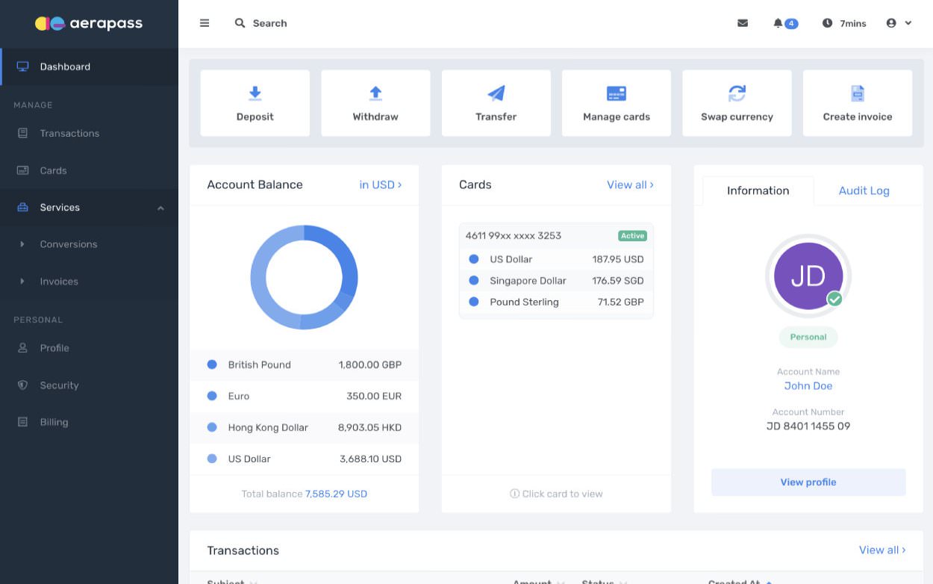Image resolution: width=933 pixels, height=584 pixels.
Task: Click the Pound Sterling card row
Action: pyautogui.click(x=556, y=302)
